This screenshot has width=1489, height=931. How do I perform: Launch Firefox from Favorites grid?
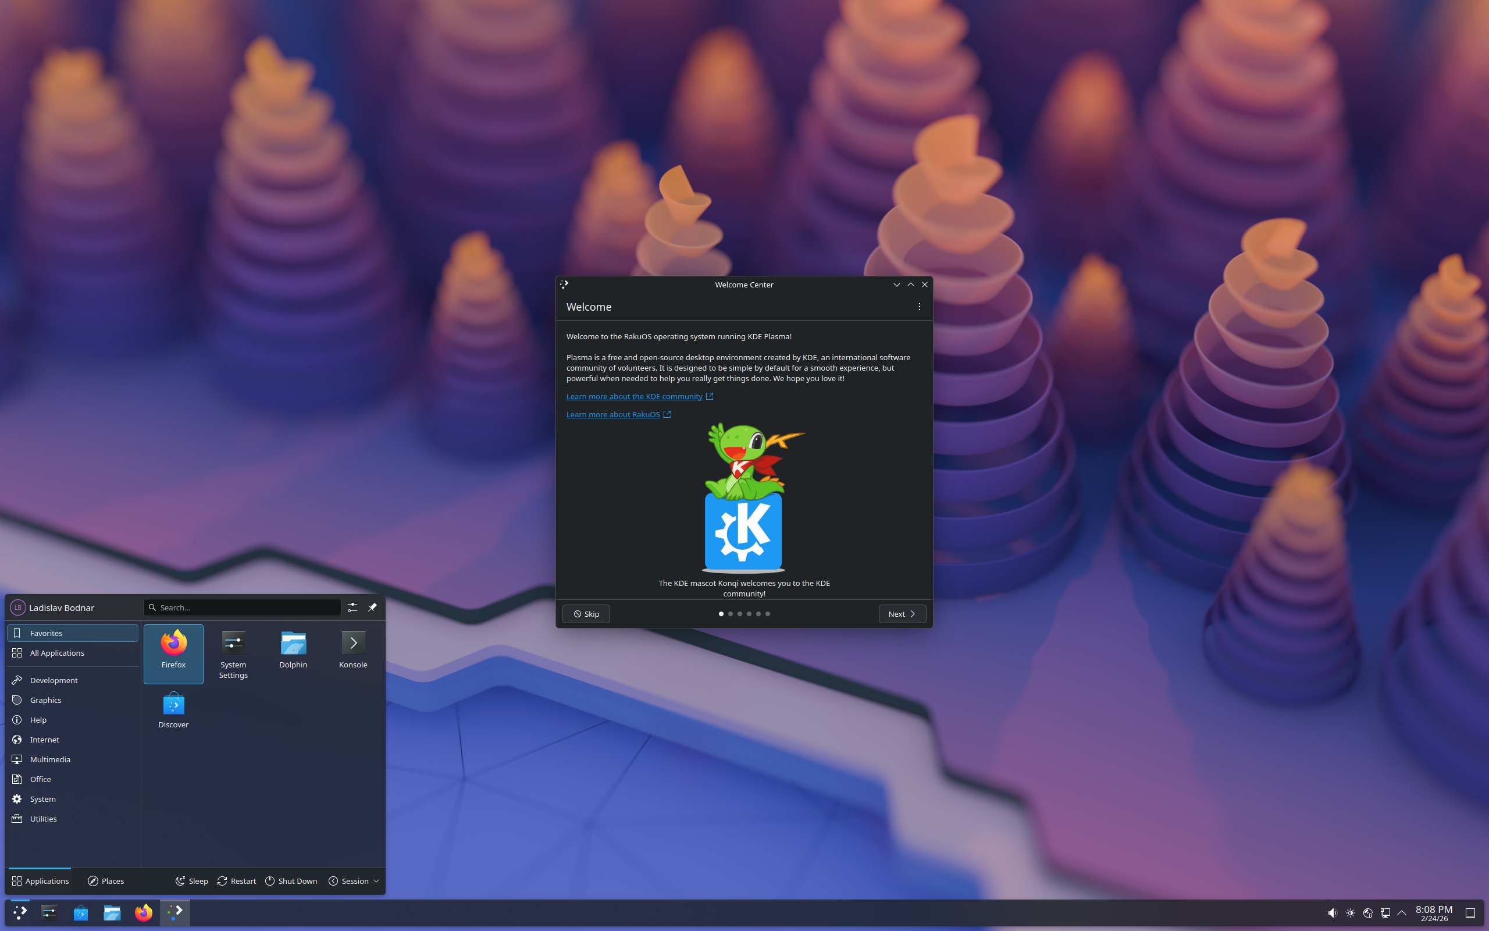point(173,653)
